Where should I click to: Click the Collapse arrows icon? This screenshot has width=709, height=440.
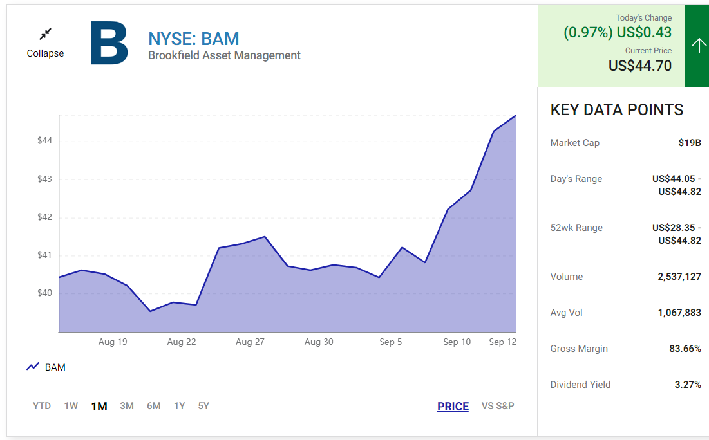(x=45, y=34)
